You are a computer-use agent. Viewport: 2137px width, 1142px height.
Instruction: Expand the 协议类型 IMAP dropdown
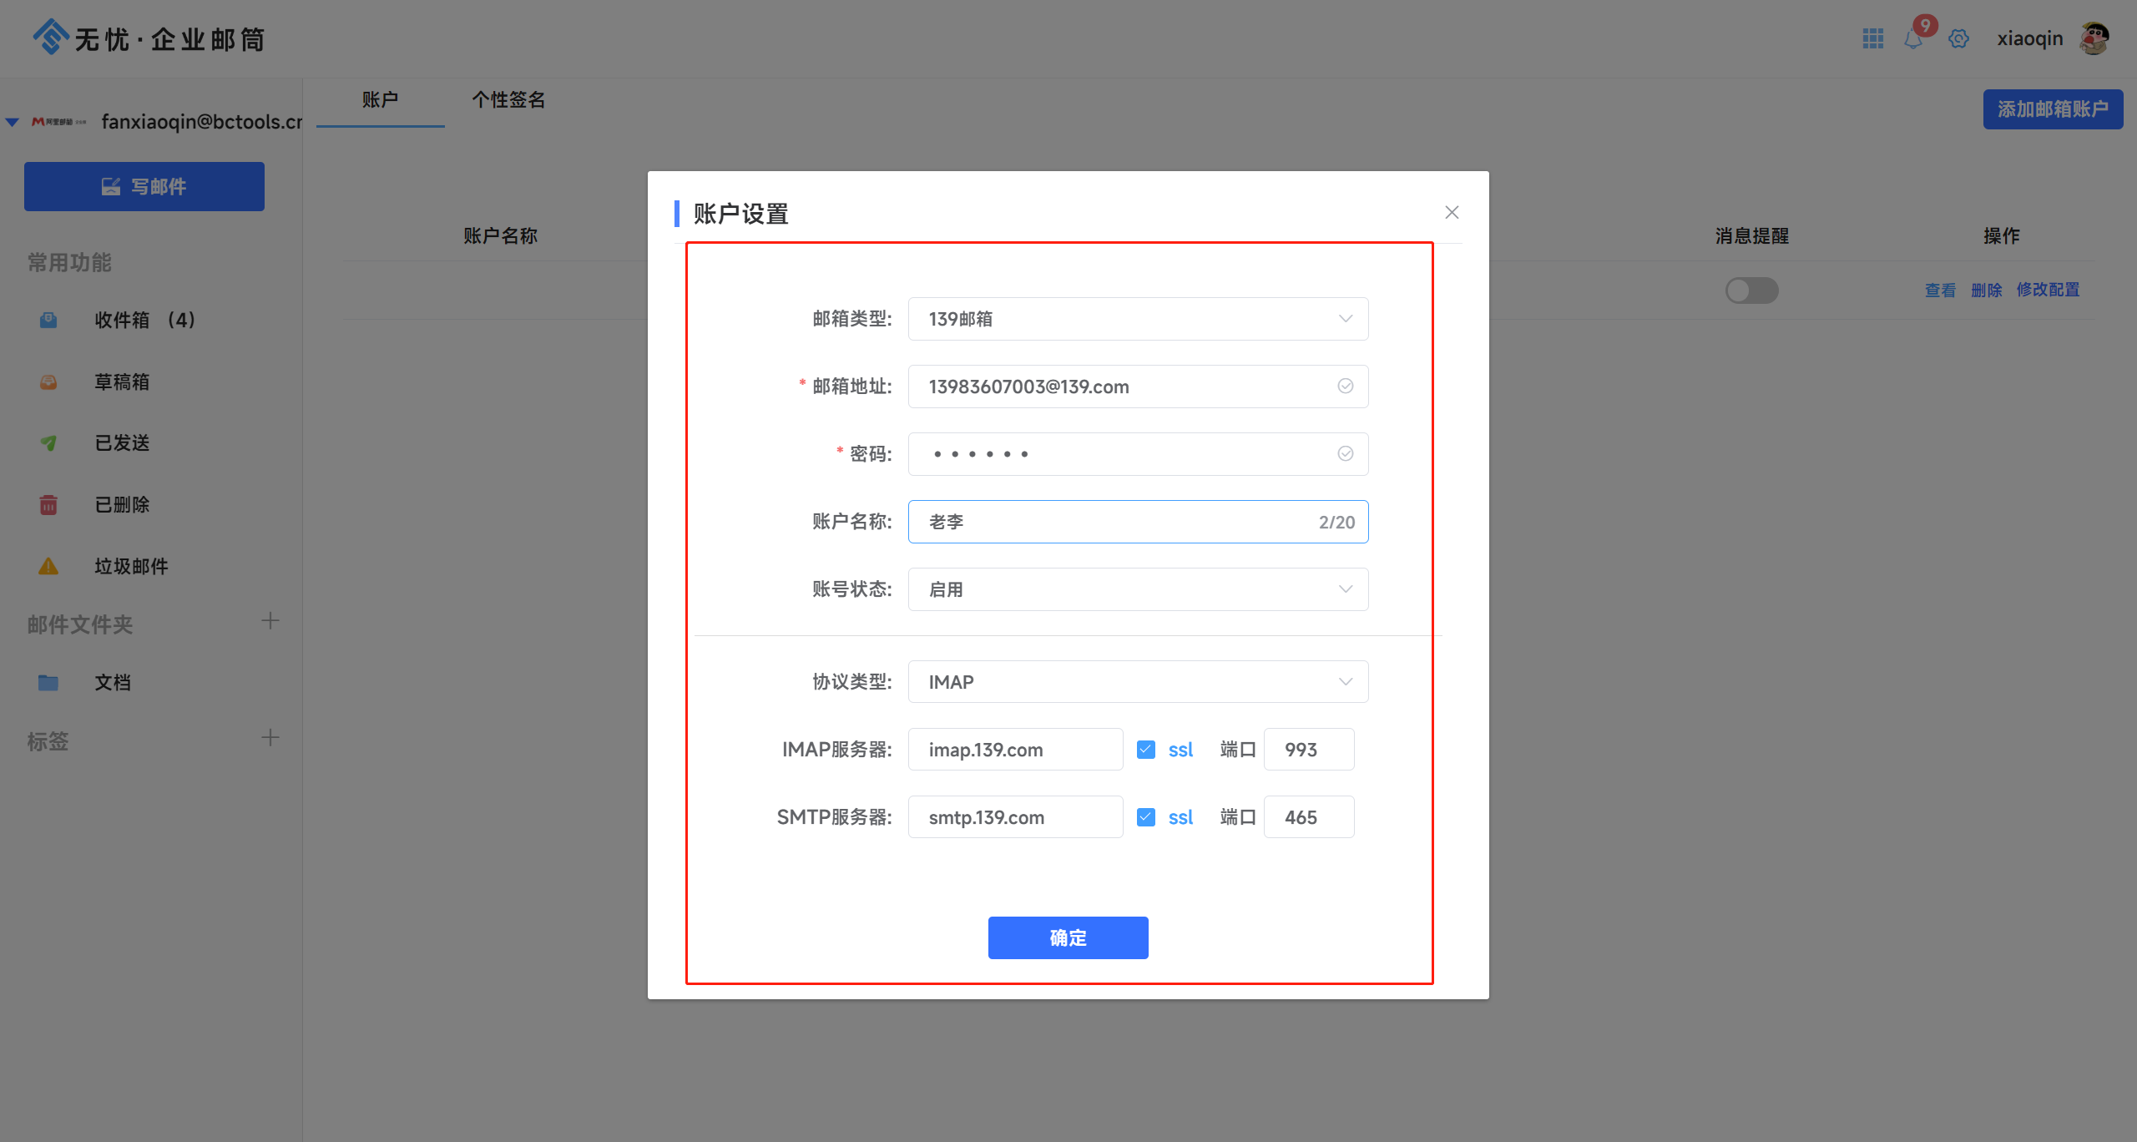1138,682
